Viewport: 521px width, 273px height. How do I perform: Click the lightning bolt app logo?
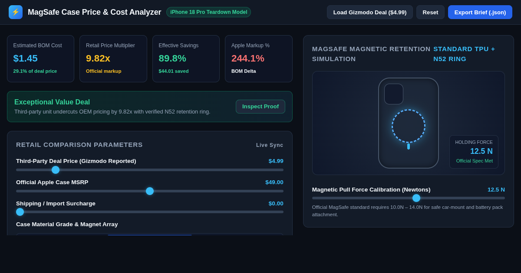tap(16, 12)
